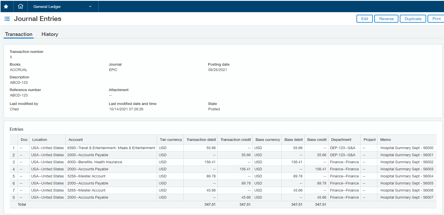
Task: Click the Department column header
Action: [341, 139]
